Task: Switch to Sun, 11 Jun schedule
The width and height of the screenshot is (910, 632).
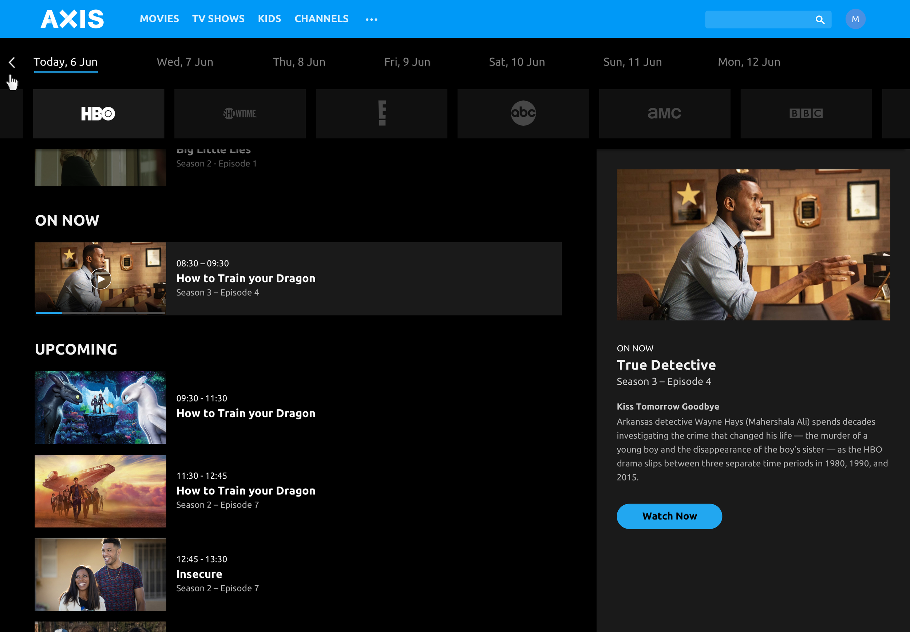Action: (x=632, y=62)
